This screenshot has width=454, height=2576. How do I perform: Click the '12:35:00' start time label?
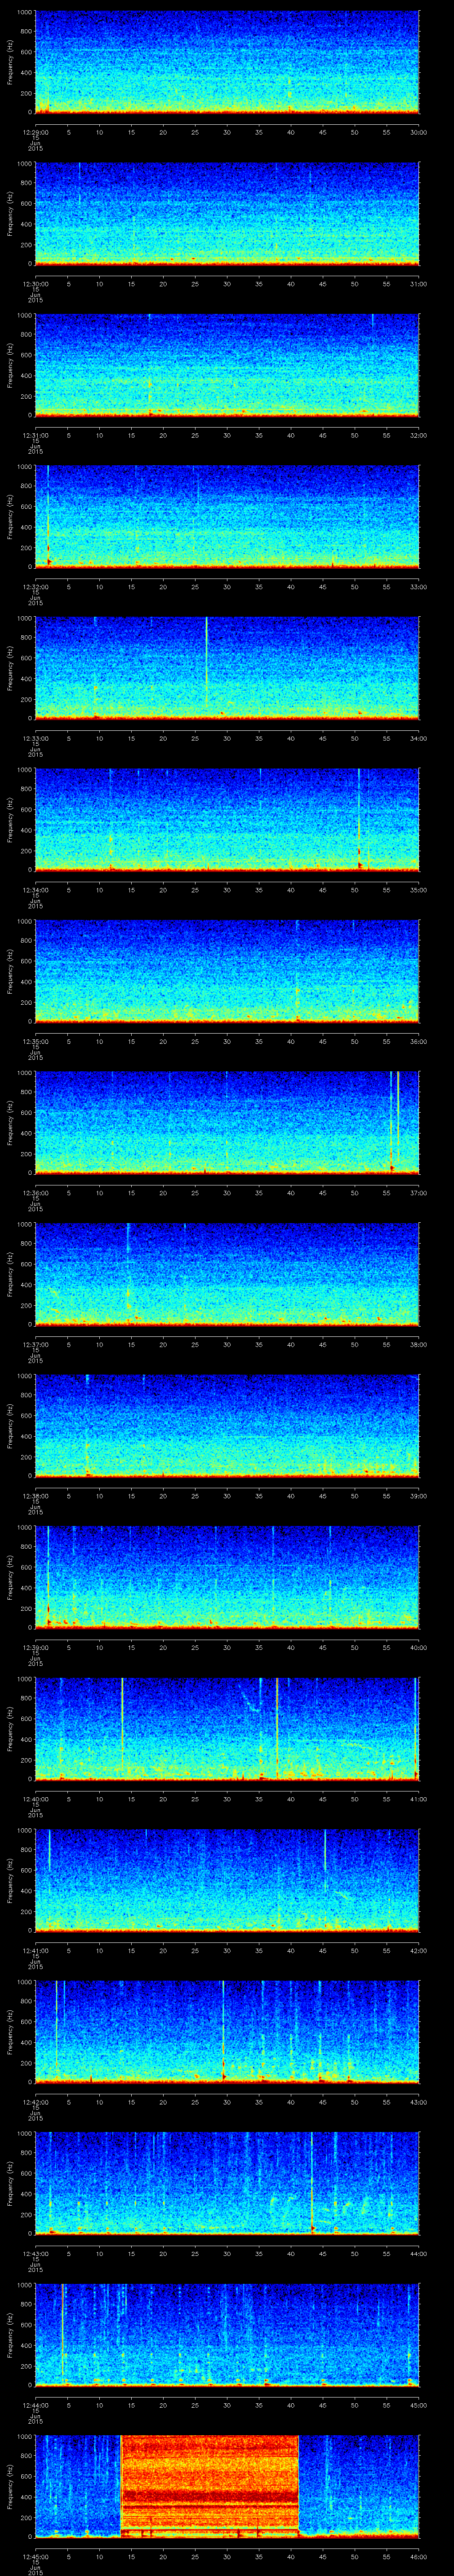(35, 1041)
